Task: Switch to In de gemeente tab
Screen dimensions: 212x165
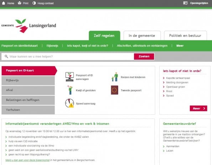Action: tap(142, 36)
